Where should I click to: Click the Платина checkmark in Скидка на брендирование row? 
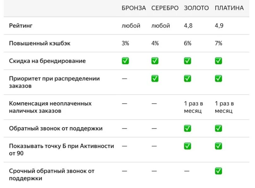click(218, 61)
